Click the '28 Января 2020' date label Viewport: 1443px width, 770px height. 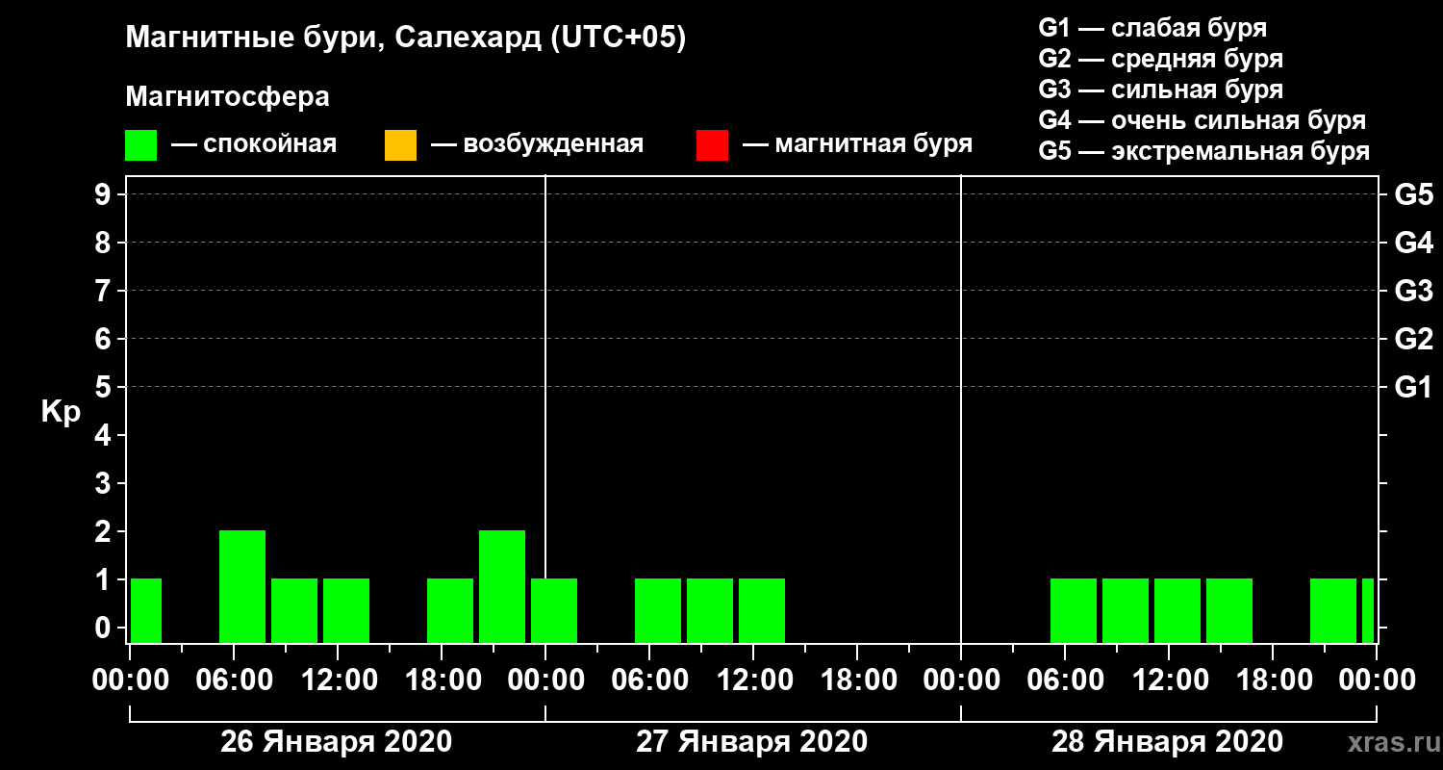(x=1167, y=742)
